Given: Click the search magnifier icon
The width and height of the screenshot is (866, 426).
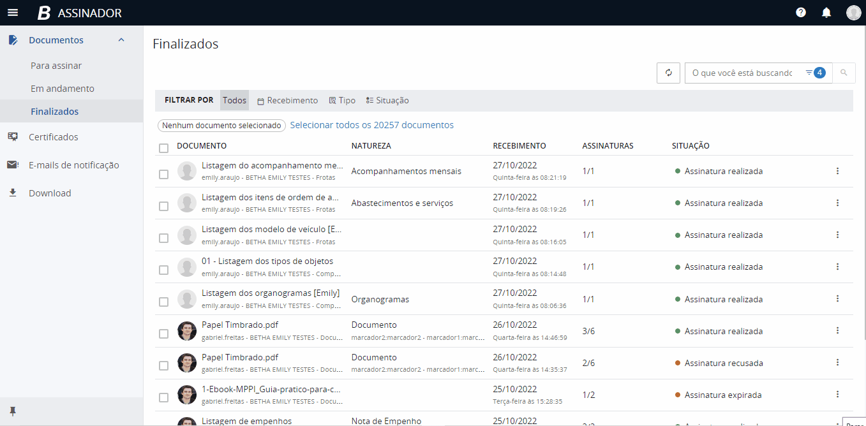Looking at the screenshot, I should click(844, 73).
